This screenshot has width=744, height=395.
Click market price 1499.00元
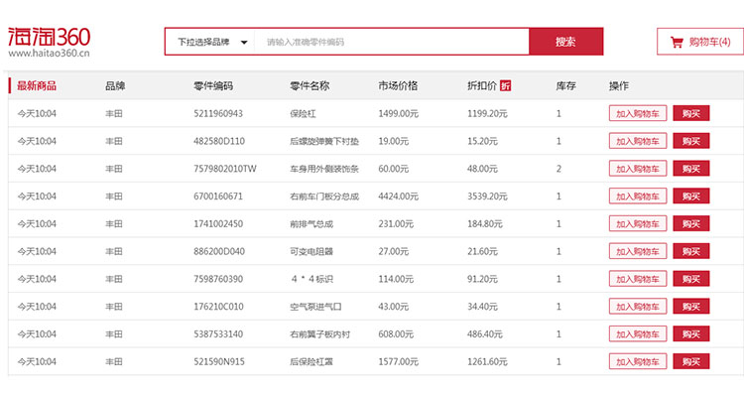[398, 113]
